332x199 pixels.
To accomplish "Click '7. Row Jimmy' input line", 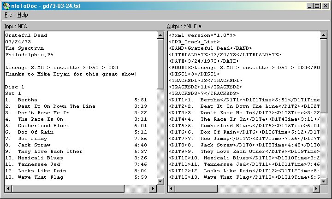I will [x=26, y=139].
